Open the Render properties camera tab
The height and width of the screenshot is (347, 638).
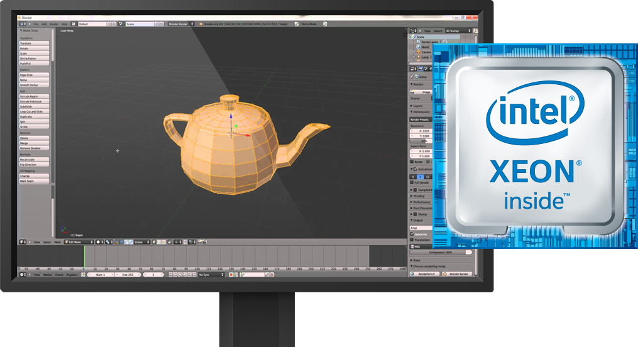tap(421, 69)
